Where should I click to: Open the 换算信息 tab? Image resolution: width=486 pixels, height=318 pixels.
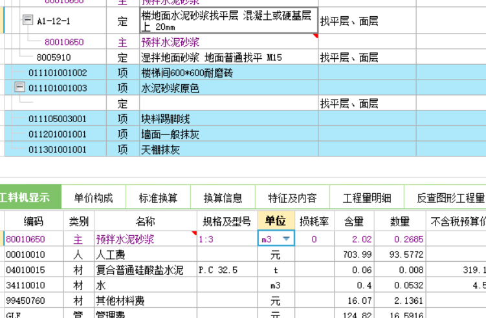[223, 198]
